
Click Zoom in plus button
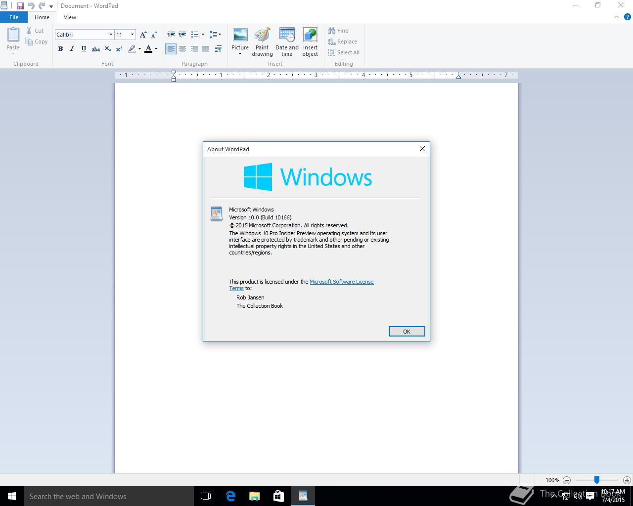point(627,480)
